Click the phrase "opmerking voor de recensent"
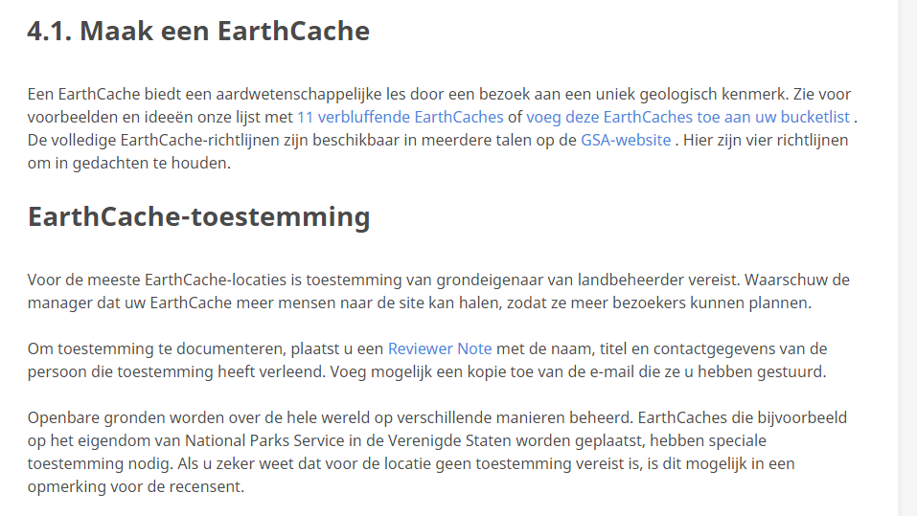The image size is (917, 516). (x=136, y=486)
